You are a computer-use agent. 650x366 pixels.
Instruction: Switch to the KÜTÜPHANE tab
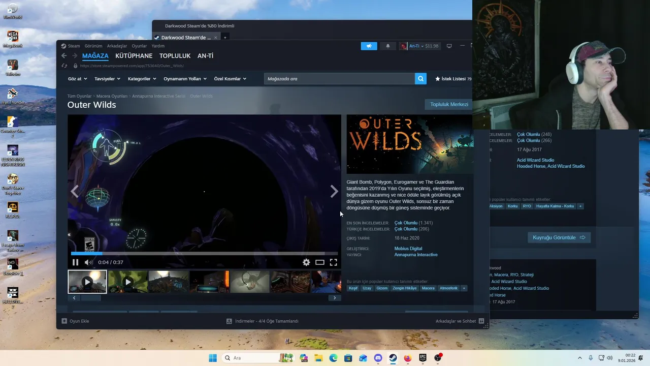pos(134,56)
